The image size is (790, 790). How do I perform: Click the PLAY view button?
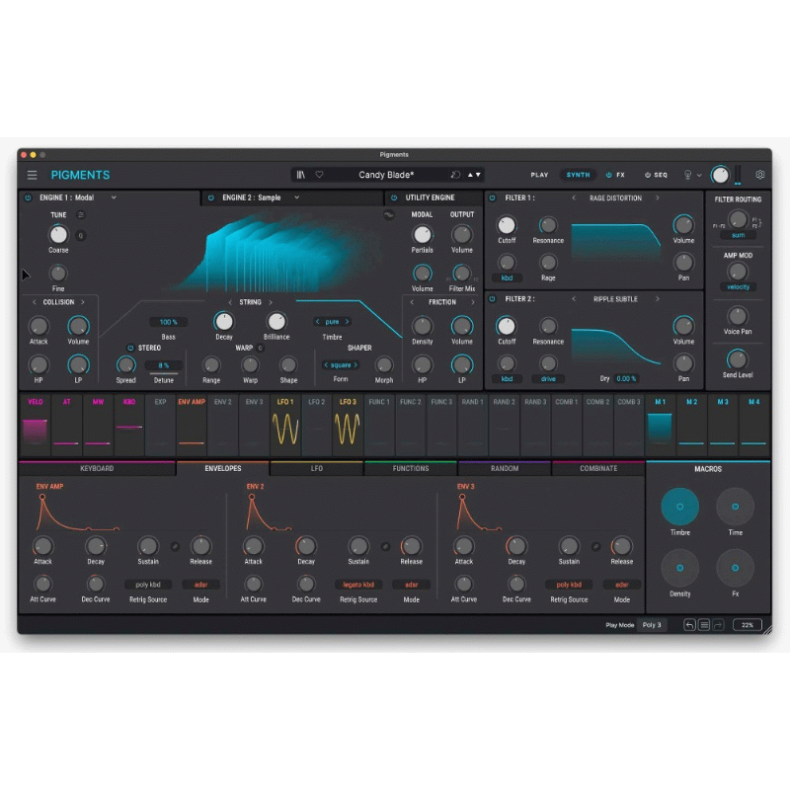[x=539, y=175]
